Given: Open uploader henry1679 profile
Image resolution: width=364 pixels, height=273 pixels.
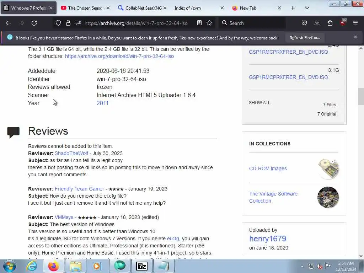Looking at the screenshot, I should click(x=268, y=239).
